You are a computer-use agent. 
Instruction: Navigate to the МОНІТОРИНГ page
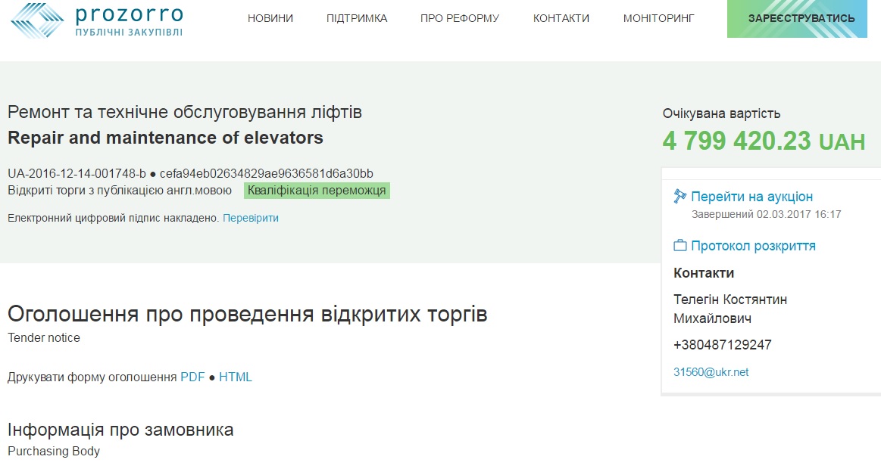658,18
